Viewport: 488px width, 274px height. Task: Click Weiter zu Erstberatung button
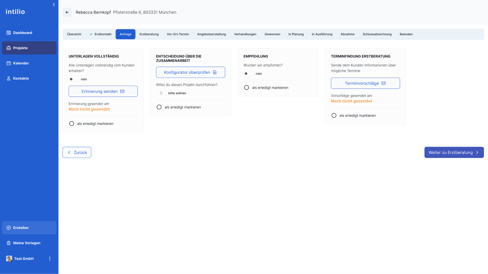(x=454, y=153)
